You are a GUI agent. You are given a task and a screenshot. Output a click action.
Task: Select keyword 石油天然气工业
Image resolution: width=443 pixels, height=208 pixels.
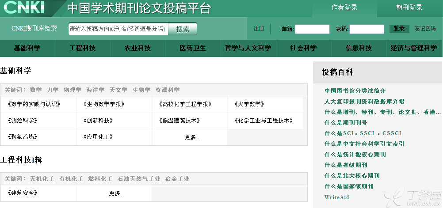[x=139, y=179]
